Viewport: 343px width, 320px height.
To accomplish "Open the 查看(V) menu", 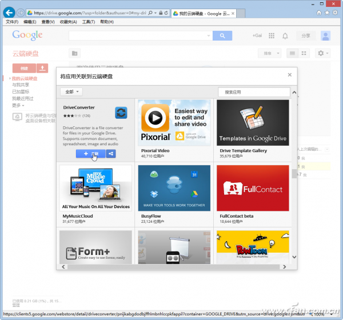I will point(48,22).
